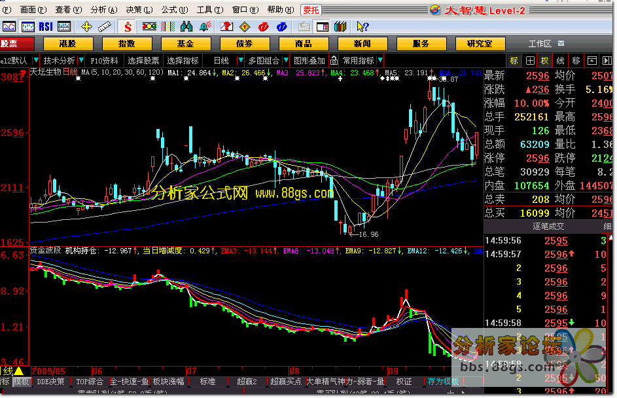Screen dimensions: 617x398
Task: Click the red-green striped bars icon
Action: click(167, 26)
